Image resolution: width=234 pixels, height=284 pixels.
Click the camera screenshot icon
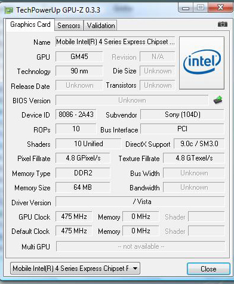(x=223, y=24)
